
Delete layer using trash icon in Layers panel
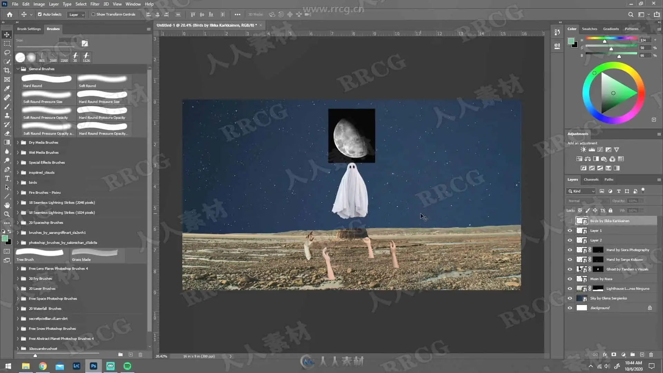tap(651, 355)
